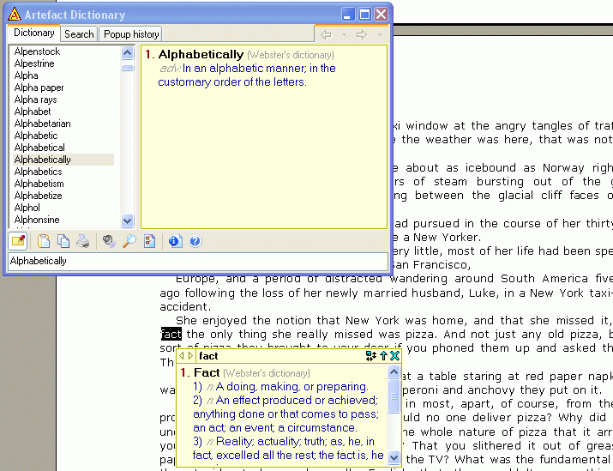Minimize the Artefact Dictionary window
Screen dimensions: 613x471
point(348,15)
